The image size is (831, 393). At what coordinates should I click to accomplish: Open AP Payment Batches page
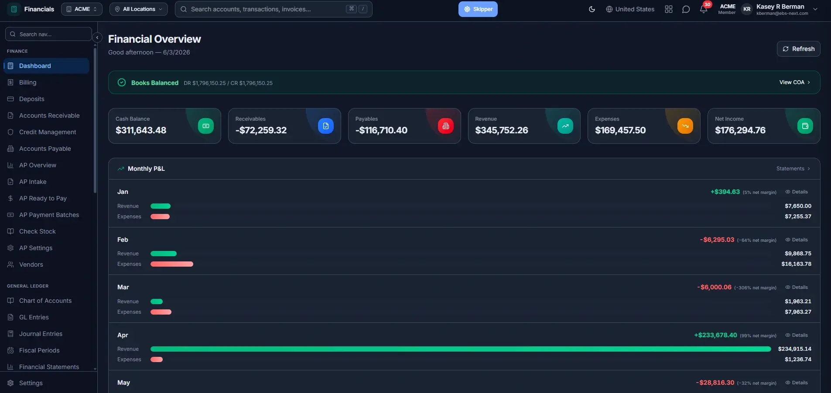point(47,215)
